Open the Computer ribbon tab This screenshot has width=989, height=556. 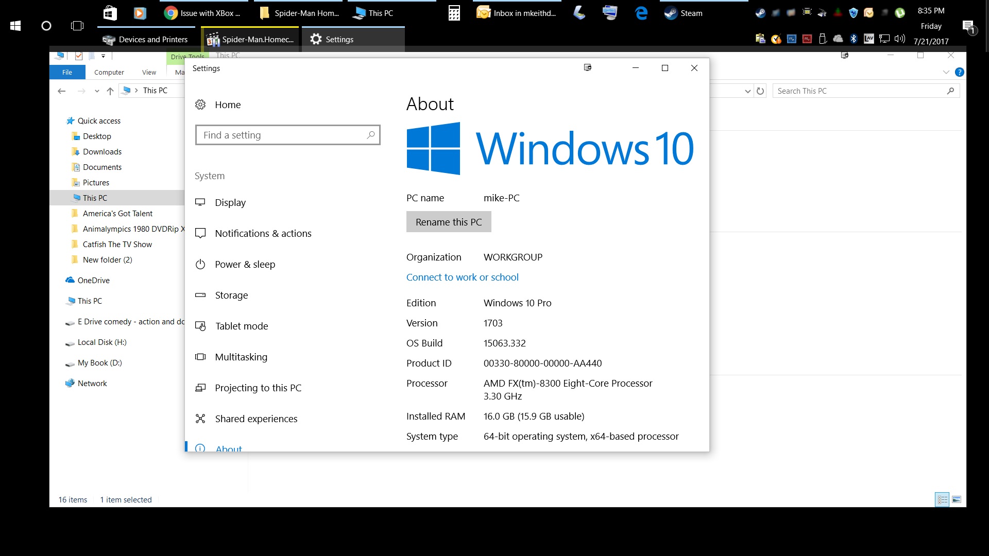pos(109,72)
